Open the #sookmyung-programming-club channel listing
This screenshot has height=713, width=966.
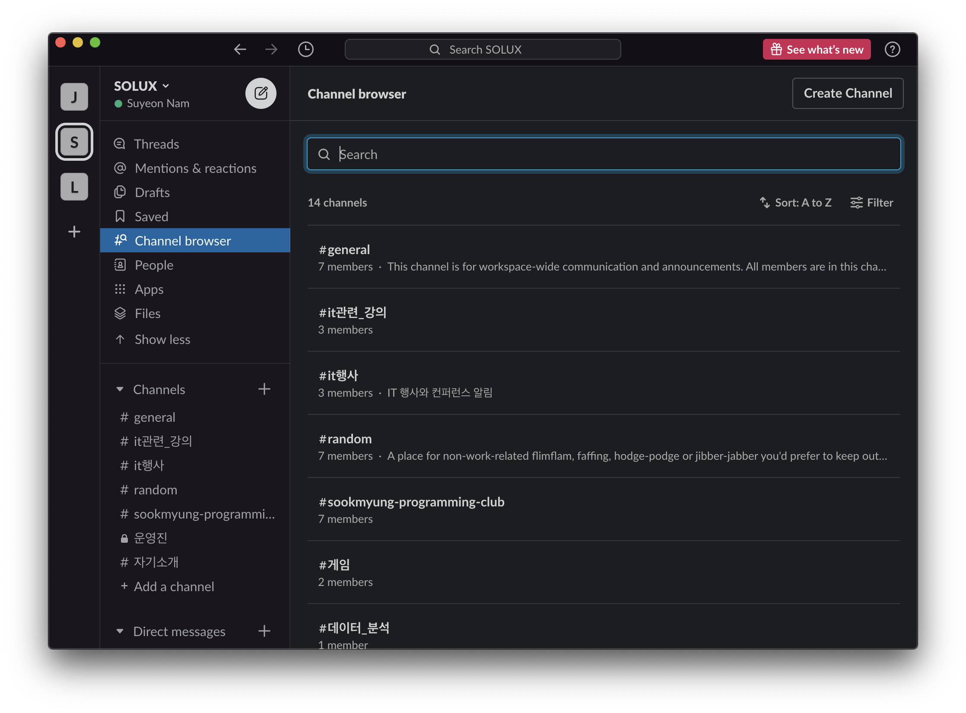(x=411, y=502)
